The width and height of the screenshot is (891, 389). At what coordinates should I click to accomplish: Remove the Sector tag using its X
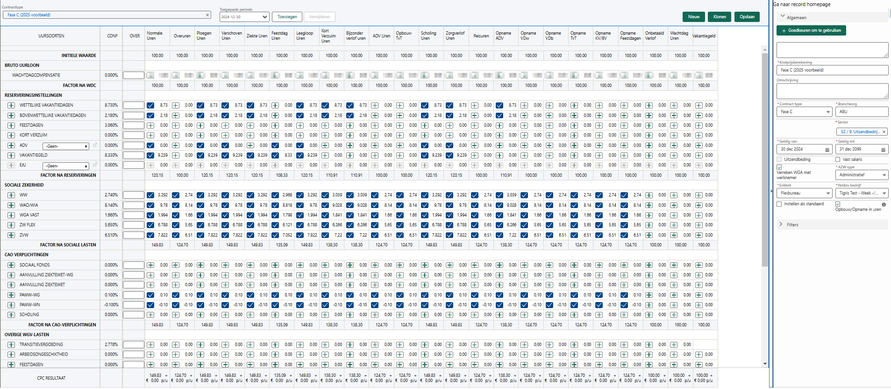point(884,132)
